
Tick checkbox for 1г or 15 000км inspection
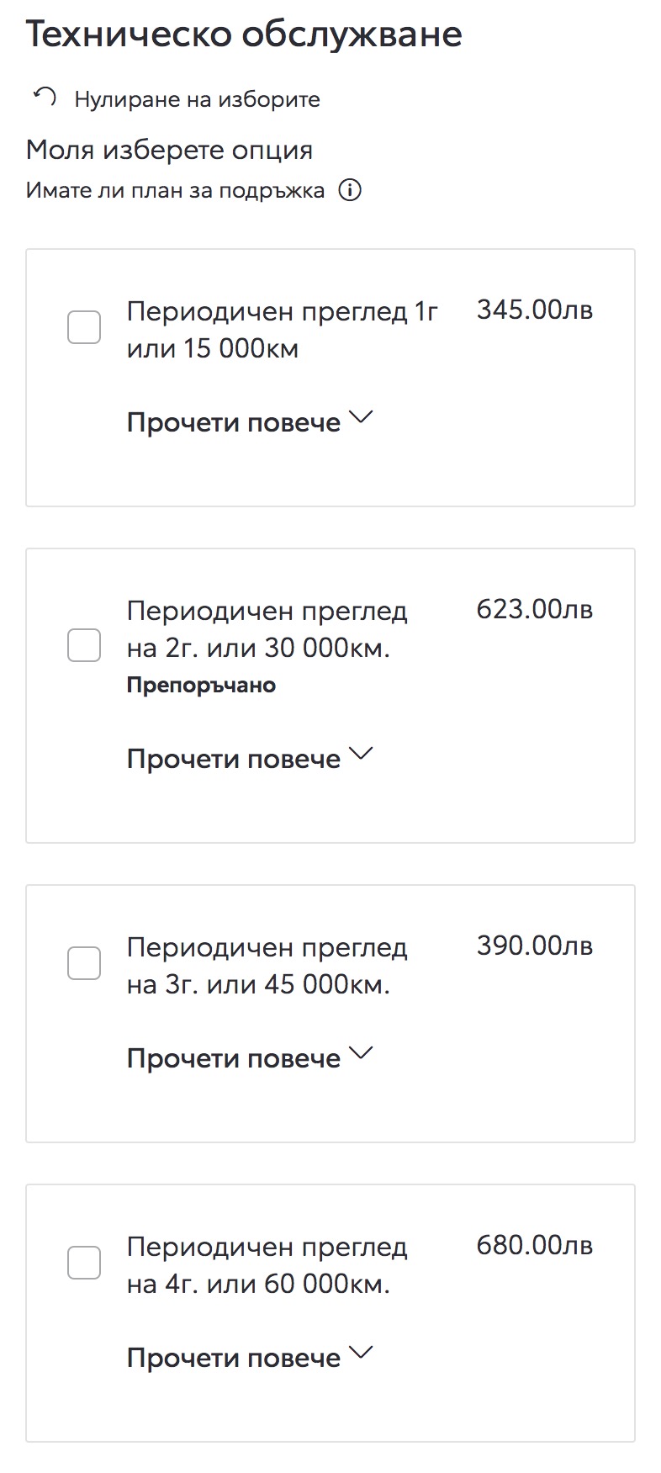[84, 327]
